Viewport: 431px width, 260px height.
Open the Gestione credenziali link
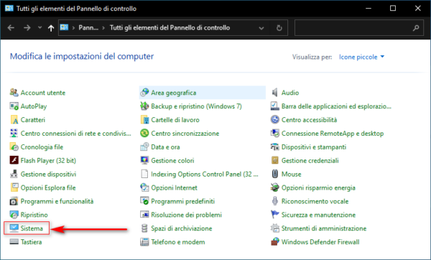click(x=310, y=160)
